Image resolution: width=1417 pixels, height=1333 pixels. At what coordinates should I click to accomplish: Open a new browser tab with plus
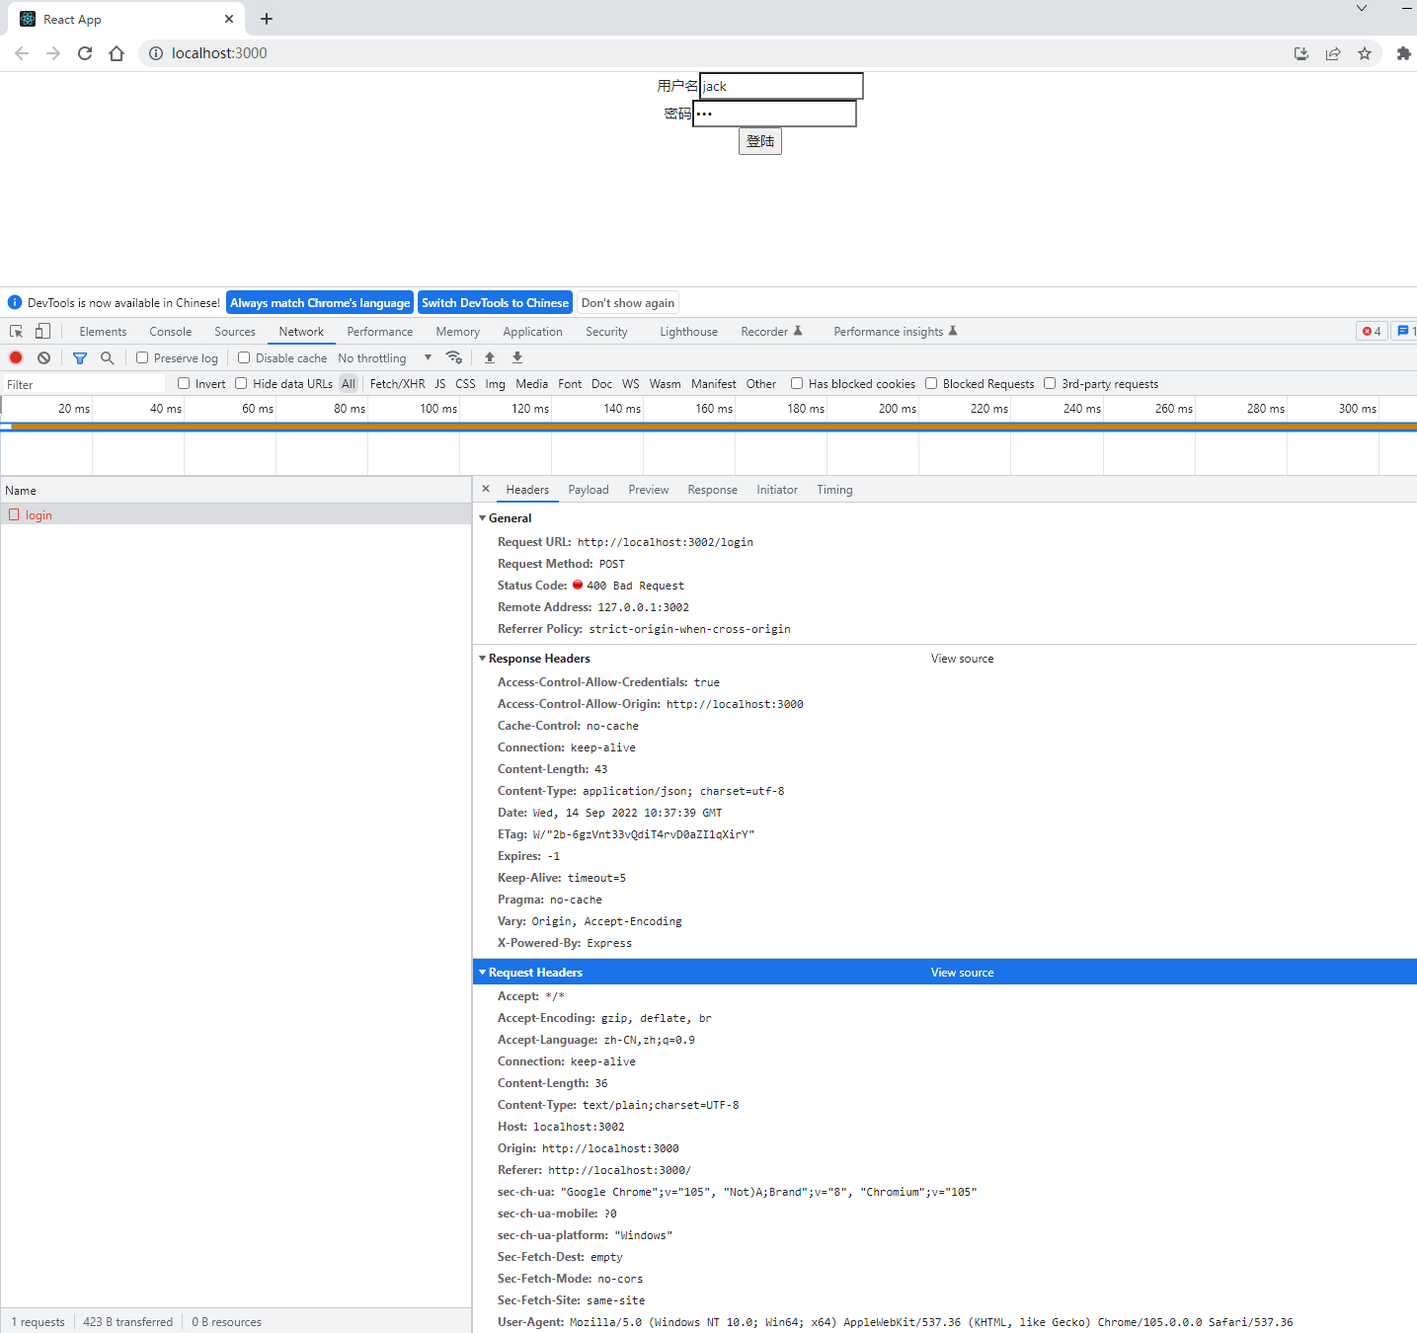click(x=267, y=19)
